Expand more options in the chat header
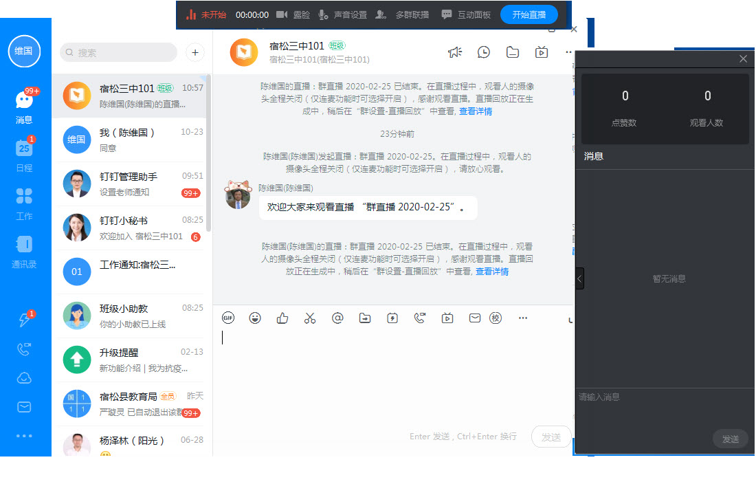756x495 pixels. click(x=568, y=52)
